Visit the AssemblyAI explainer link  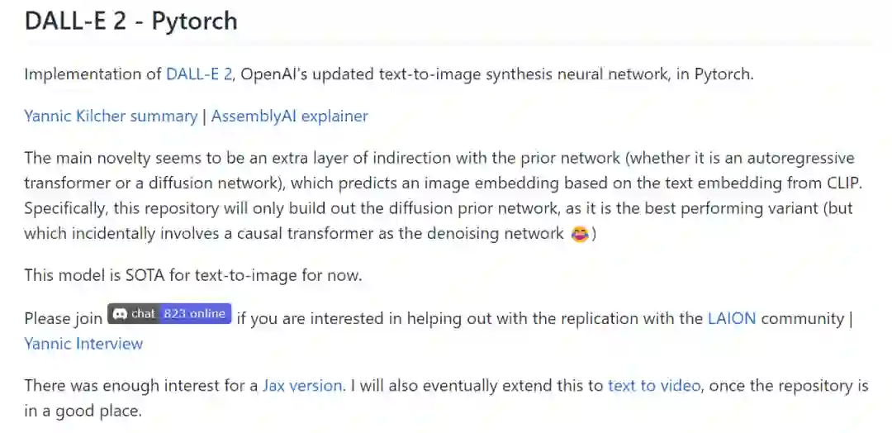tap(289, 116)
